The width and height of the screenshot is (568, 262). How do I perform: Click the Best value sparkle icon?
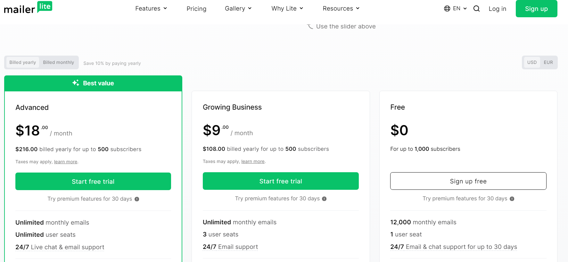coord(76,83)
